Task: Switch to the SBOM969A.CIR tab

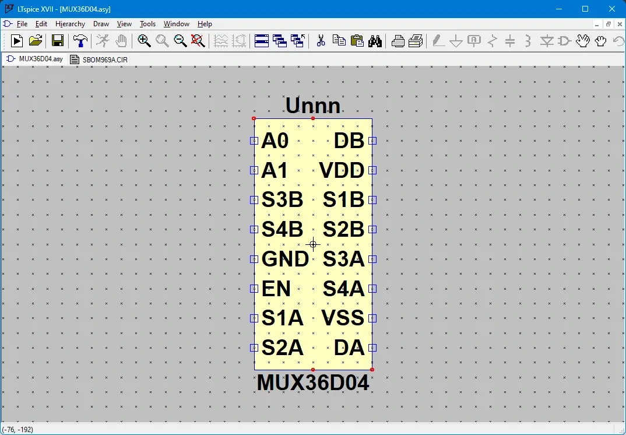Action: pyautogui.click(x=99, y=59)
